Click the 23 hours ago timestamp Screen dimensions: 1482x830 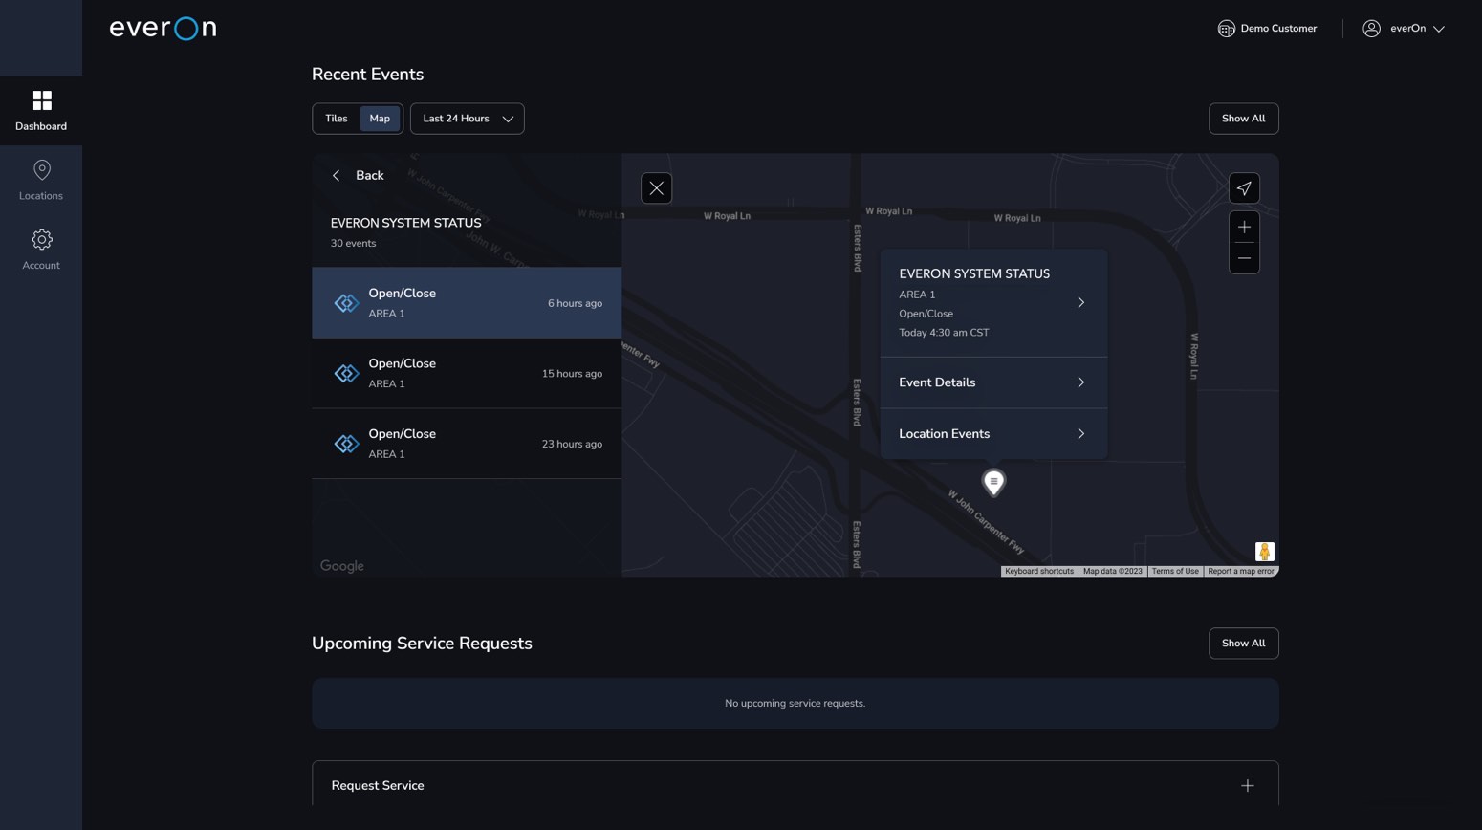[x=572, y=445]
